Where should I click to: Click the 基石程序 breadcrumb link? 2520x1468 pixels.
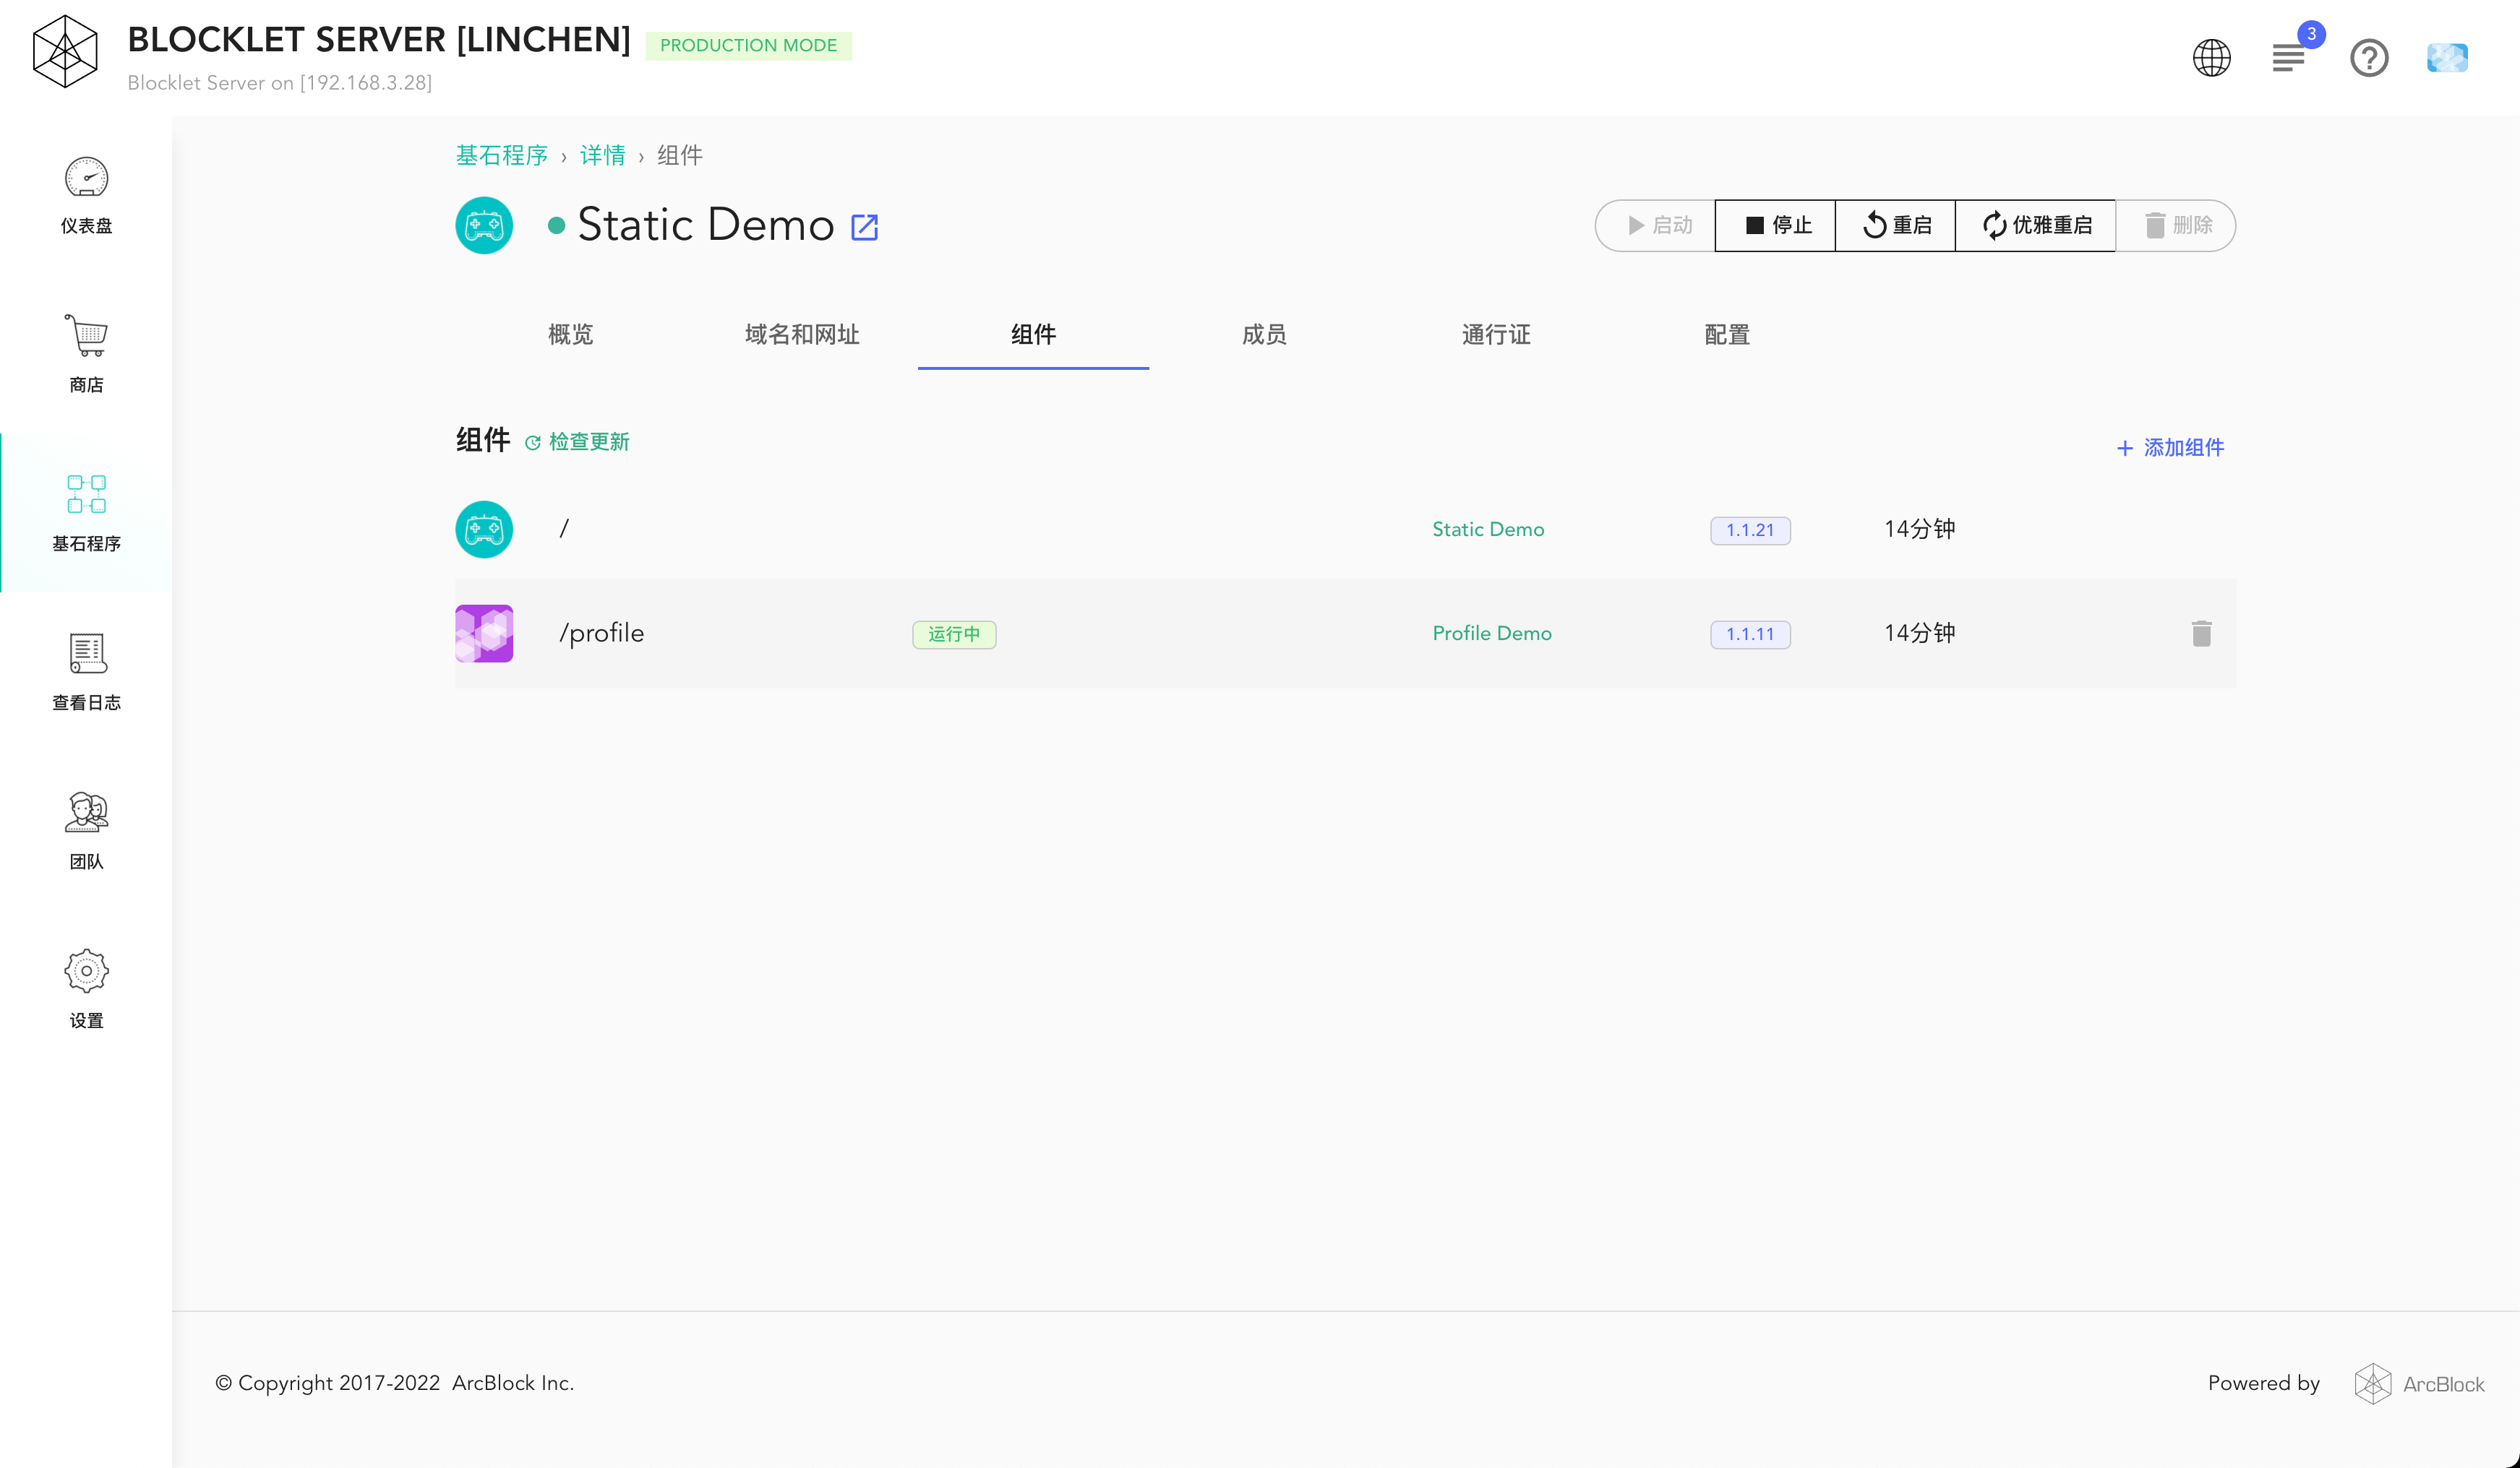501,156
